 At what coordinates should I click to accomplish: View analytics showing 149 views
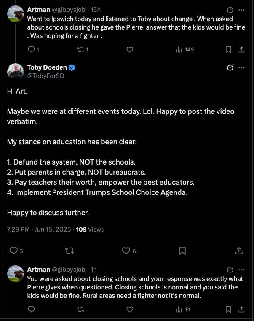pyautogui.click(x=185, y=49)
